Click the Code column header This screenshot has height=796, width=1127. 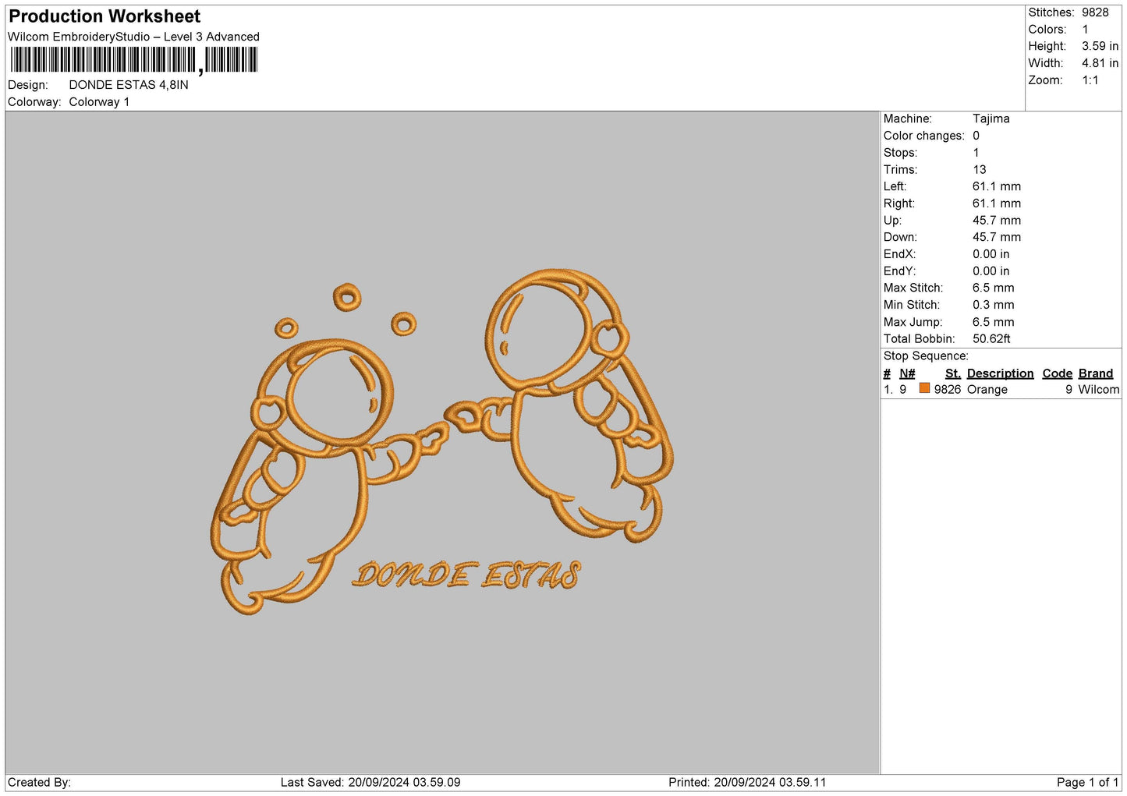(1058, 373)
